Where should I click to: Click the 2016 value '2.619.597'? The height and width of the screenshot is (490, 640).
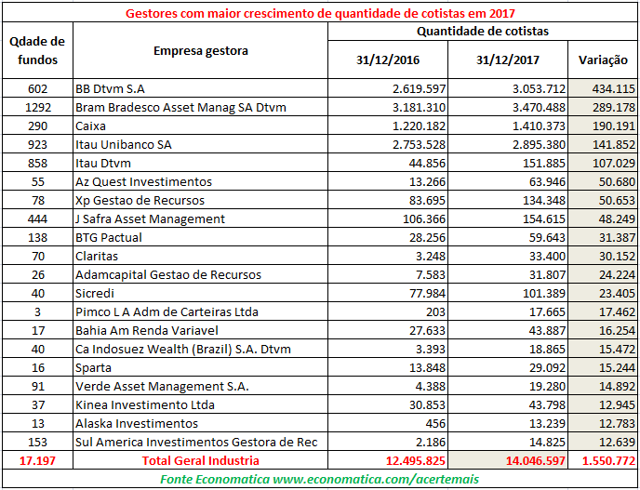point(388,88)
